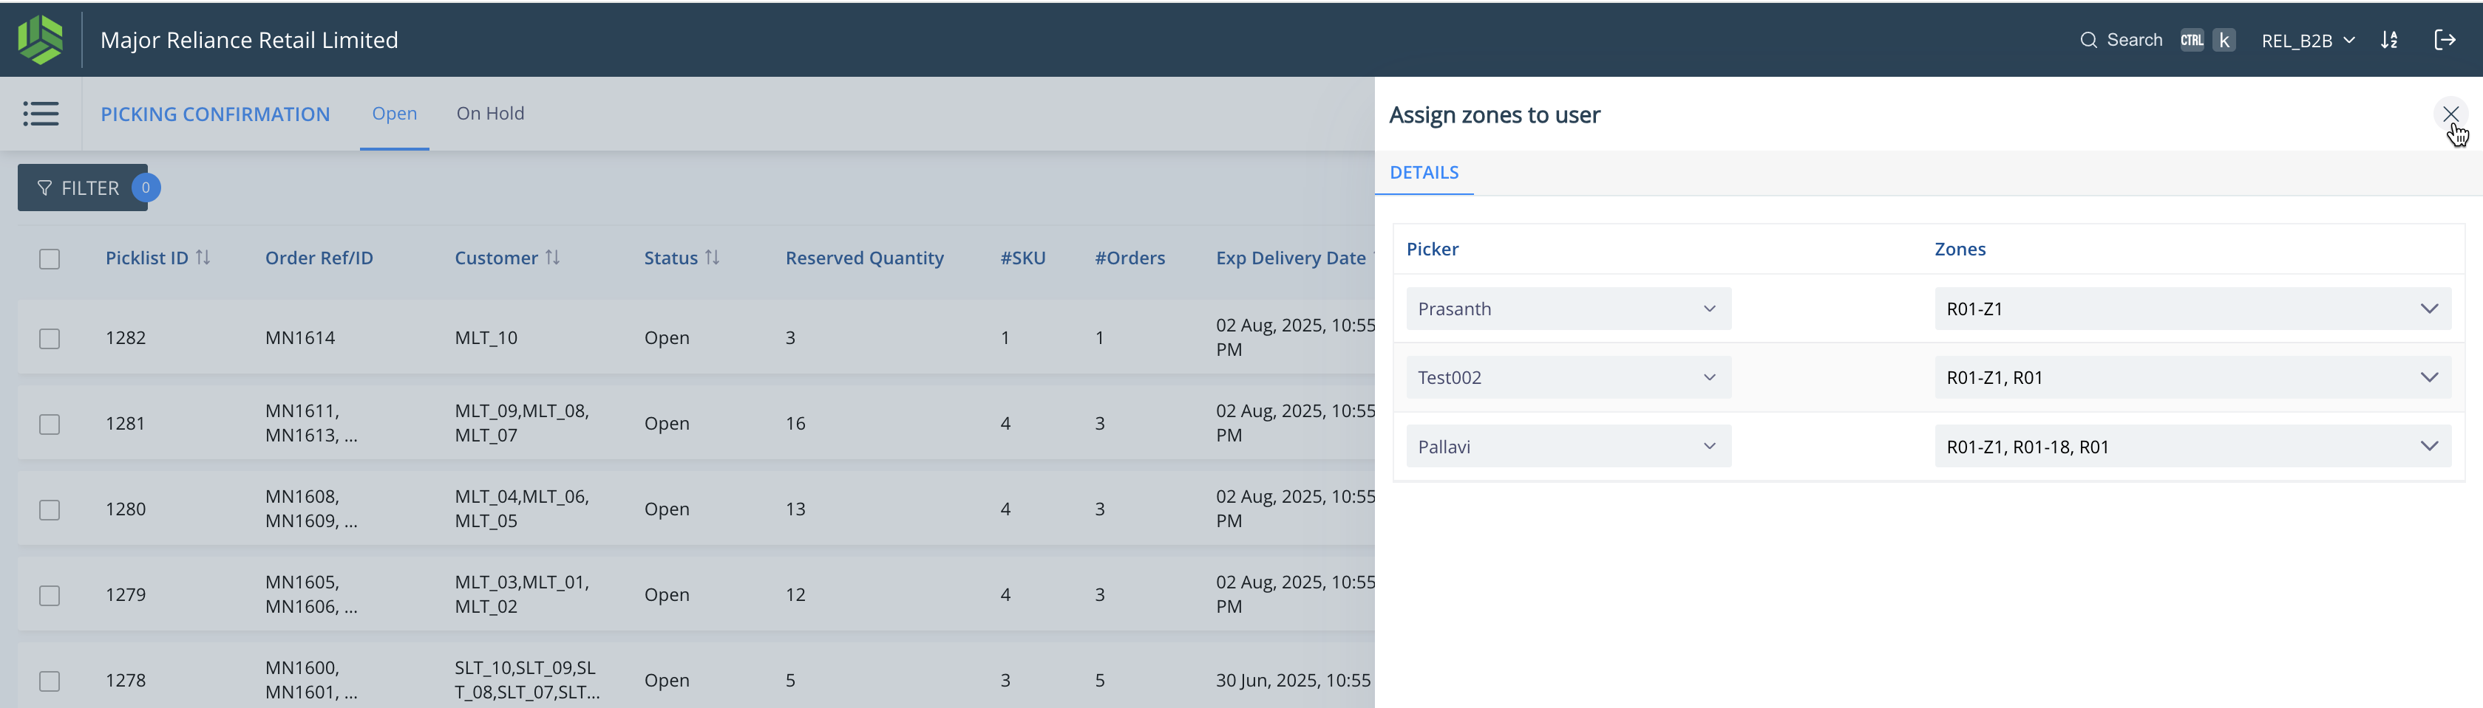Open the Pallavi picker dropdown

(x=1569, y=446)
